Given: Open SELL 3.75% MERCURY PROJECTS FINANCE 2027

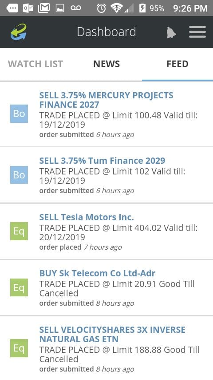Looking at the screenshot, I should (x=106, y=100).
